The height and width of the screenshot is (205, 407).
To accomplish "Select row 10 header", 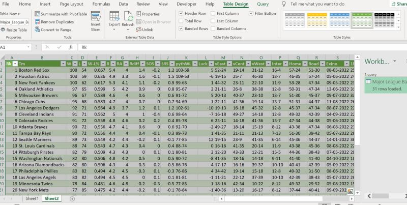I will click(x=3, y=121).
